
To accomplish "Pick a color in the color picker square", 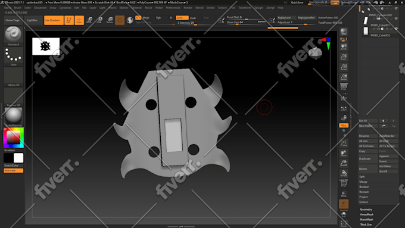I will coord(14,137).
